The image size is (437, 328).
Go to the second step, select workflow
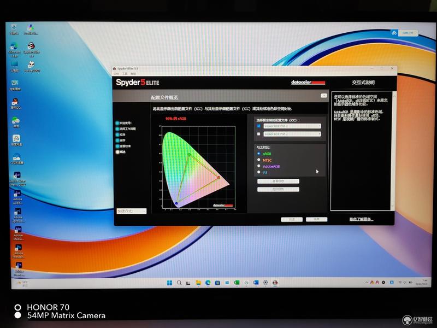tap(126, 129)
